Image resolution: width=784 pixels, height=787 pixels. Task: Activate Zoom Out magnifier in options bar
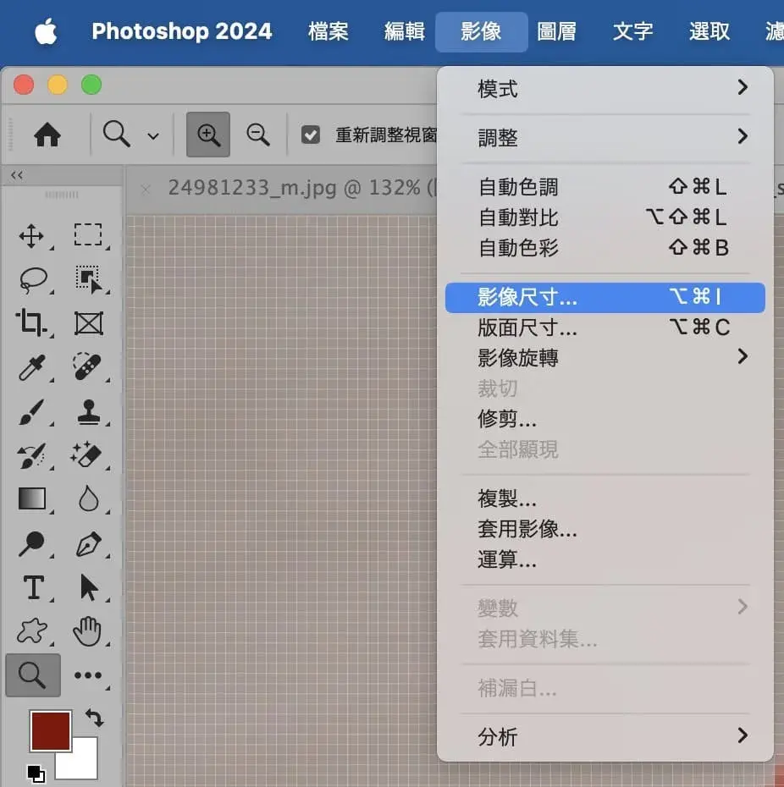pos(258,135)
